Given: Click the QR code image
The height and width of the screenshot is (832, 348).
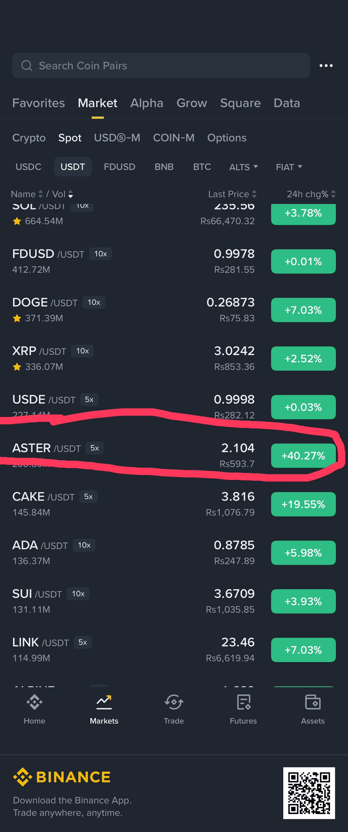Looking at the screenshot, I should tap(309, 793).
